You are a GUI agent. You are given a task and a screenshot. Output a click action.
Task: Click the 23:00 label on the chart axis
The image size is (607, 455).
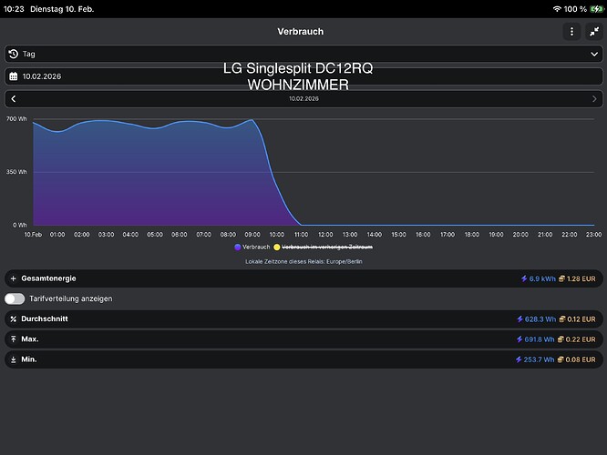[x=594, y=235]
